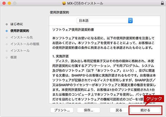
Task: Click the 続ける continue button
Action: 145,110
